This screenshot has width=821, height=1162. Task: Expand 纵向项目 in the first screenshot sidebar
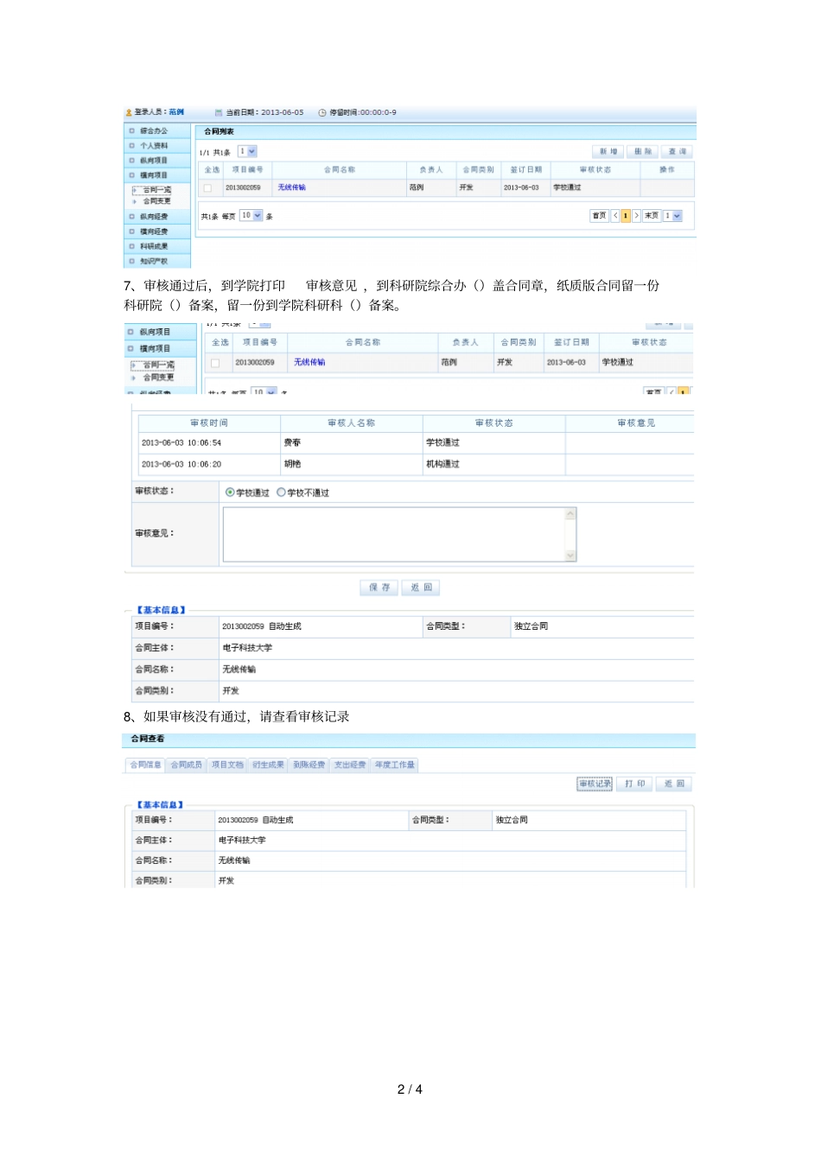tap(154, 161)
